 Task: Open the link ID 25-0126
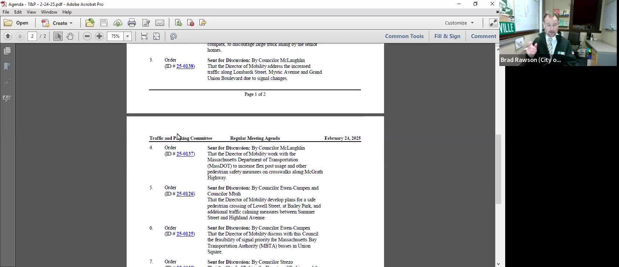pos(185,194)
